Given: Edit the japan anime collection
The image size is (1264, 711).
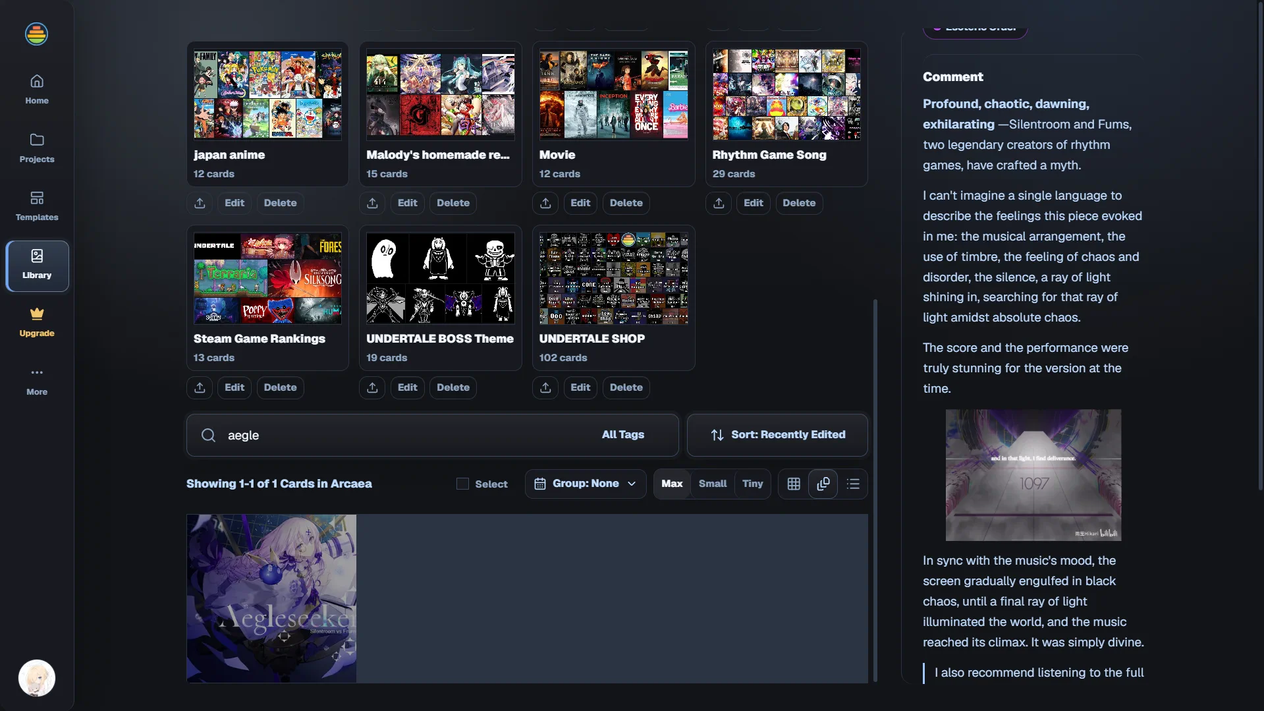Looking at the screenshot, I should coord(234,203).
